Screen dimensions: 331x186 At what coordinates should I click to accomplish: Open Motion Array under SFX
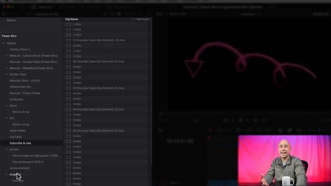[21, 125]
